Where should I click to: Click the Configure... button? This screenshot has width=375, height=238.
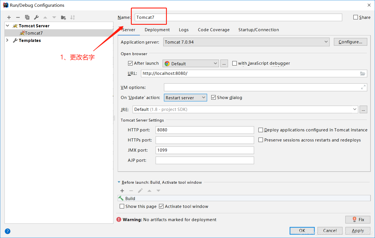click(350, 42)
